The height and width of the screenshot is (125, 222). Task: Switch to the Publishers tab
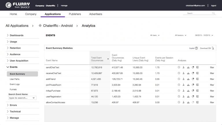pyautogui.click(x=75, y=14)
